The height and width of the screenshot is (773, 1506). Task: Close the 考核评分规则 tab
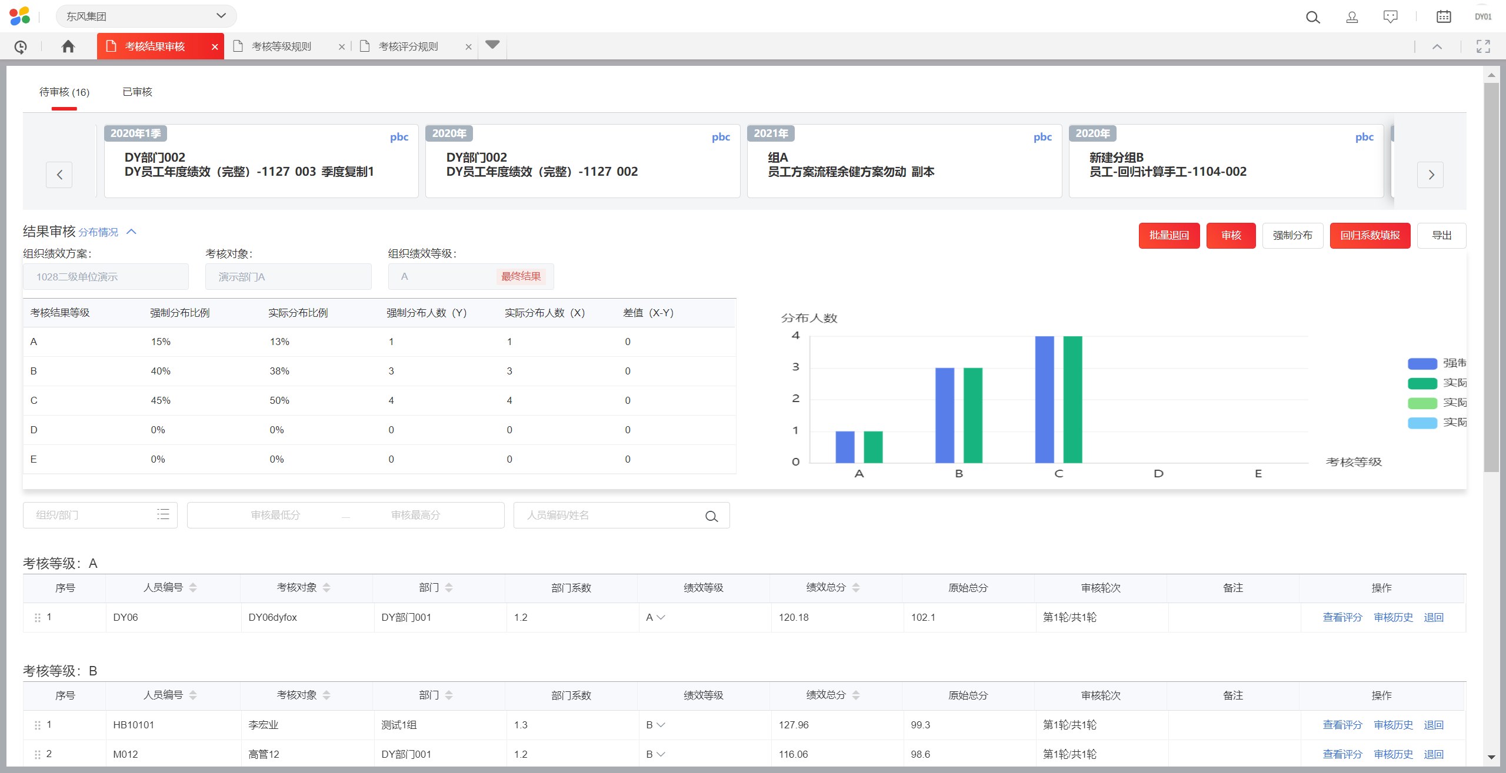[468, 47]
